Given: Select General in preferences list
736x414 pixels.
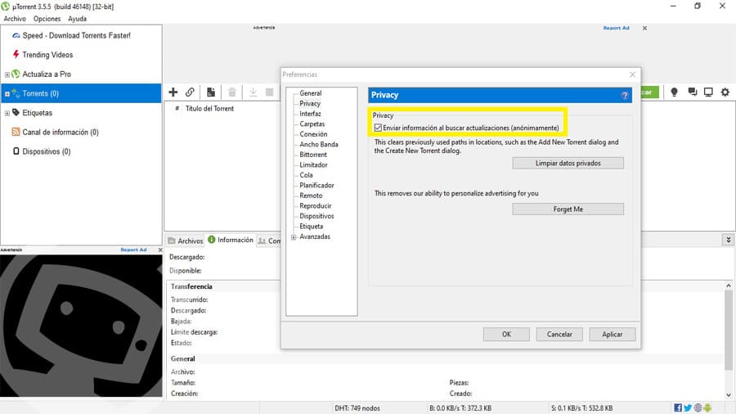Looking at the screenshot, I should click(311, 93).
